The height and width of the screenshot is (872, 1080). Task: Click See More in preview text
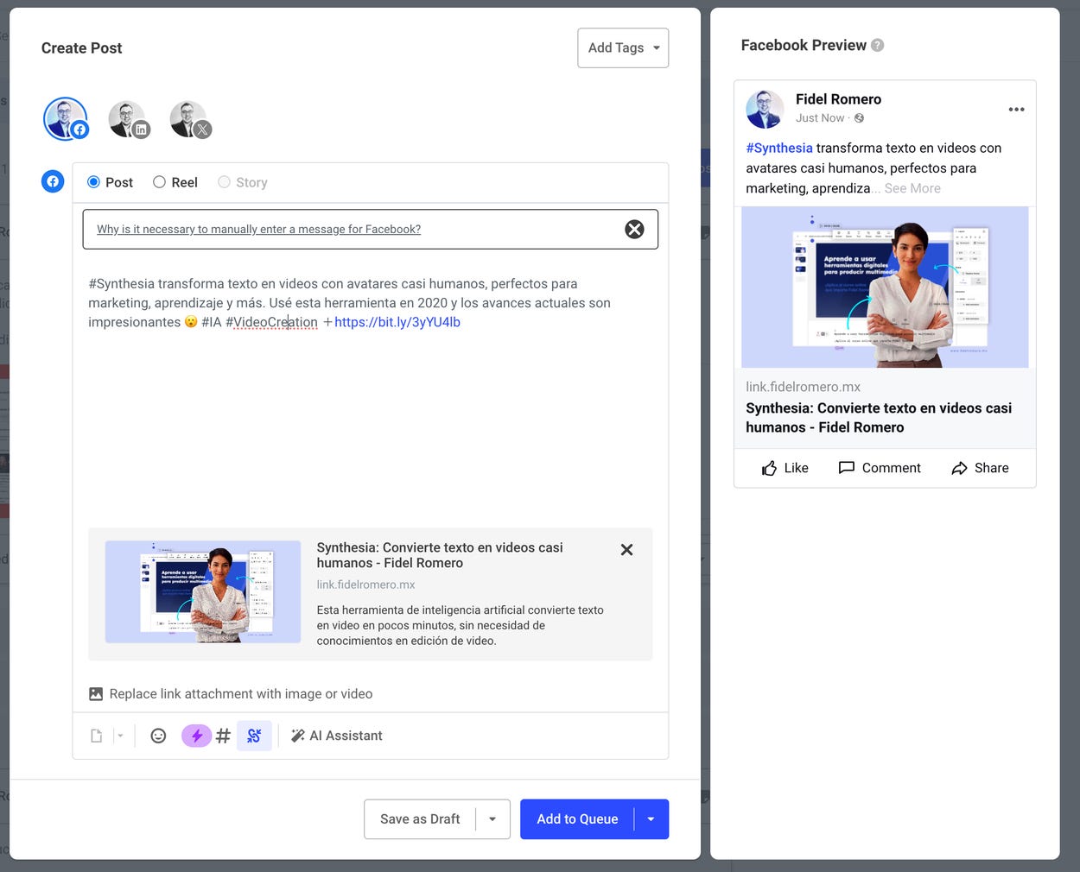(912, 188)
